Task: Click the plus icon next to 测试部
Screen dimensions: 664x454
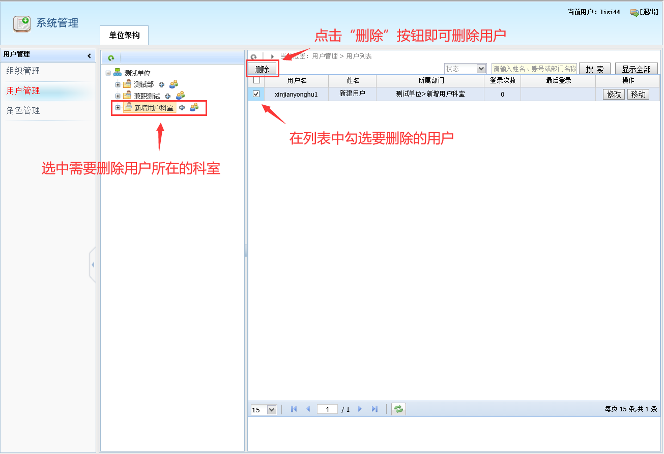Action: point(162,84)
